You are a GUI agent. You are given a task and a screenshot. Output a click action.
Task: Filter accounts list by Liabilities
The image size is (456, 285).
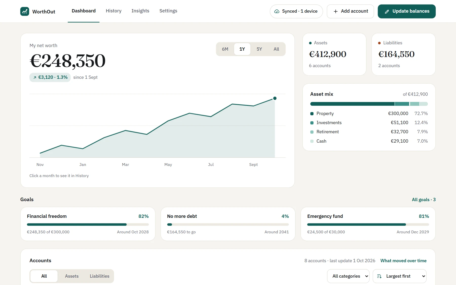100,276
